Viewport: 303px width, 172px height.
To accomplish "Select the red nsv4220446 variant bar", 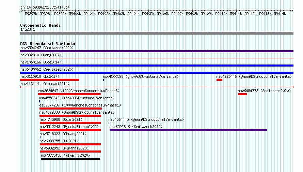I will (x=219, y=80).
